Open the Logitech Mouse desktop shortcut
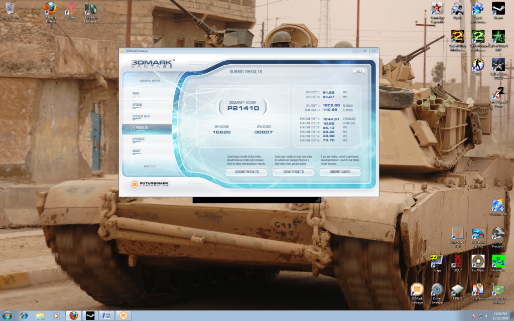The width and height of the screenshot is (514, 321). pyautogui.click(x=91, y=13)
